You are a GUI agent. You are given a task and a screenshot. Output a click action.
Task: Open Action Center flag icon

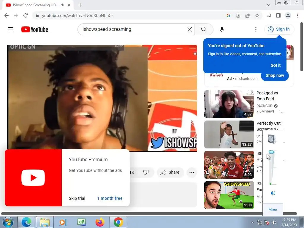267,222
